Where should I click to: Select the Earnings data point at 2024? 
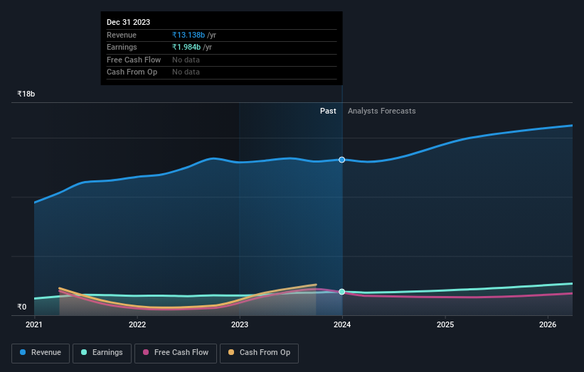pos(342,292)
